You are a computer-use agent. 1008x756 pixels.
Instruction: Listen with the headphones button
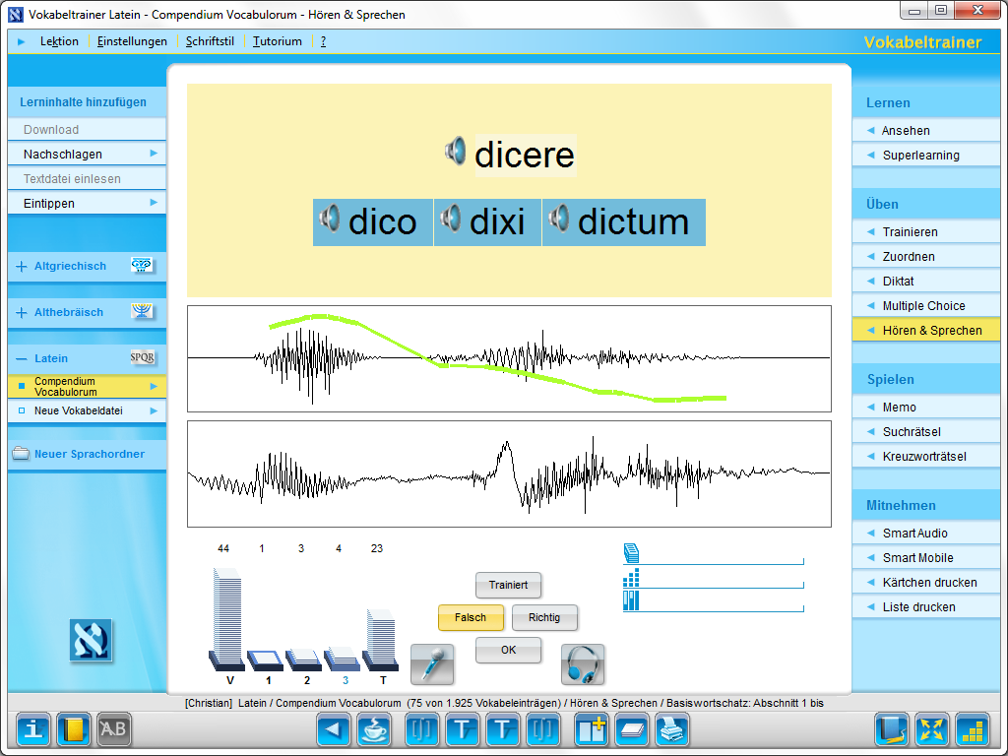pos(583,664)
